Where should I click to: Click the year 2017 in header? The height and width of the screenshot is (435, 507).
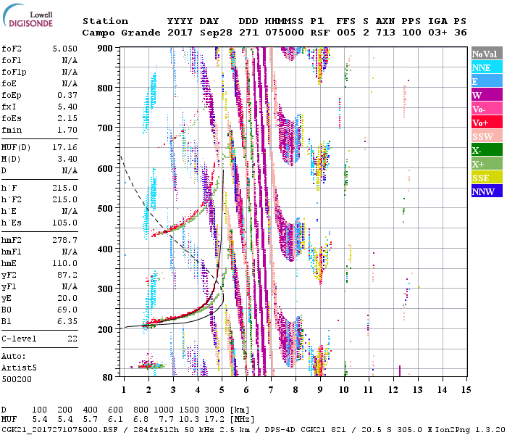coord(180,33)
